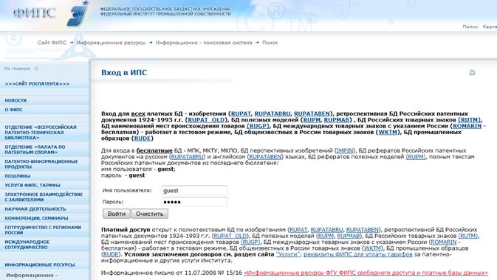
Task: Open RUGP link in Платный доступ paragraph
Action: pyautogui.click(x=250, y=242)
